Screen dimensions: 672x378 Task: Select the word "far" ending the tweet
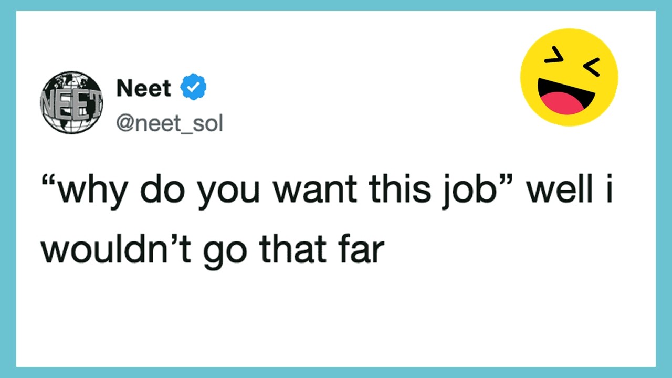363,251
